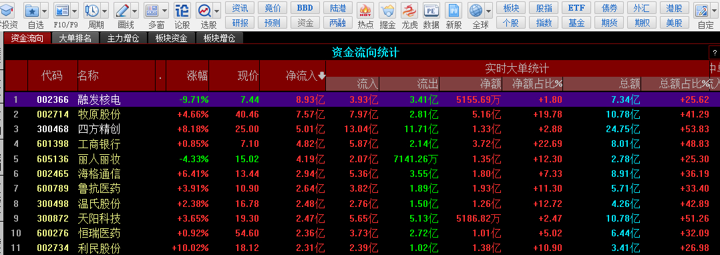The height and width of the screenshot is (255, 720).
Task: Expand the 周期 dropdown arrow
Action: [x=104, y=10]
